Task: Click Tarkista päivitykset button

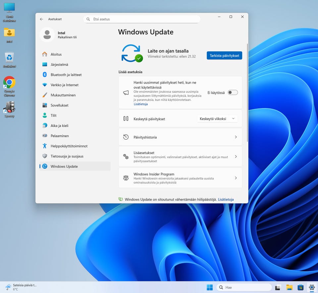Action: [x=224, y=56]
